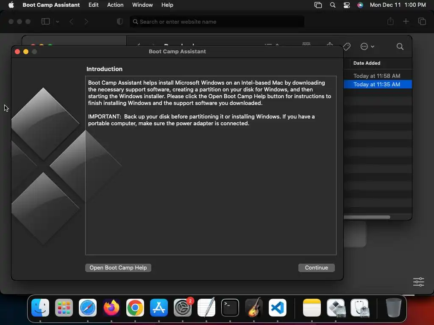Click the Finder horizontal scrollbar

point(367,217)
